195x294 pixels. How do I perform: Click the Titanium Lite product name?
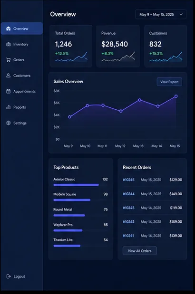pyautogui.click(x=63, y=240)
